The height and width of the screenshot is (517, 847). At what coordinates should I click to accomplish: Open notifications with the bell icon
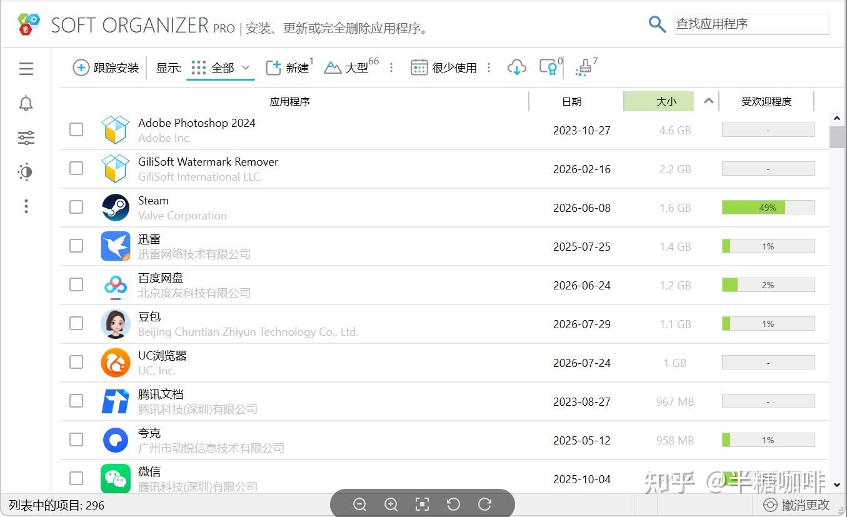coord(26,103)
